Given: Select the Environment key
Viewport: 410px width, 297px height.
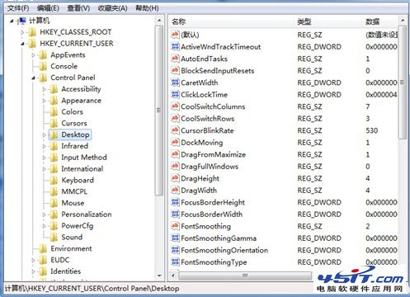Looking at the screenshot, I should tap(71, 248).
